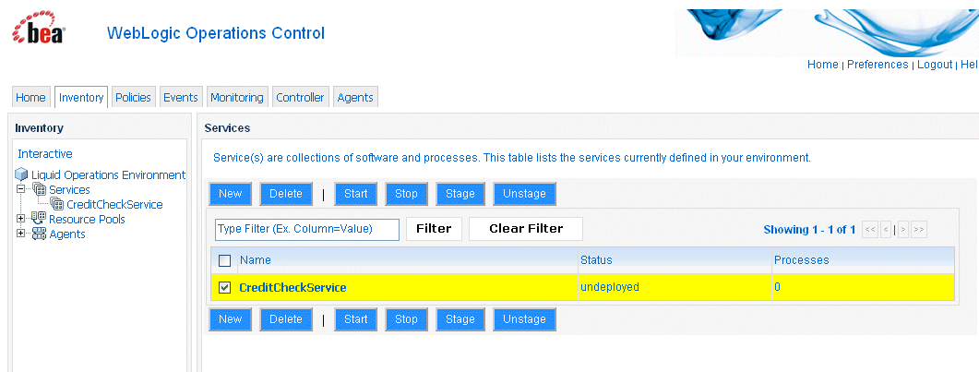The image size is (979, 372).
Task: Click the Stop button below the table
Action: [x=407, y=319]
